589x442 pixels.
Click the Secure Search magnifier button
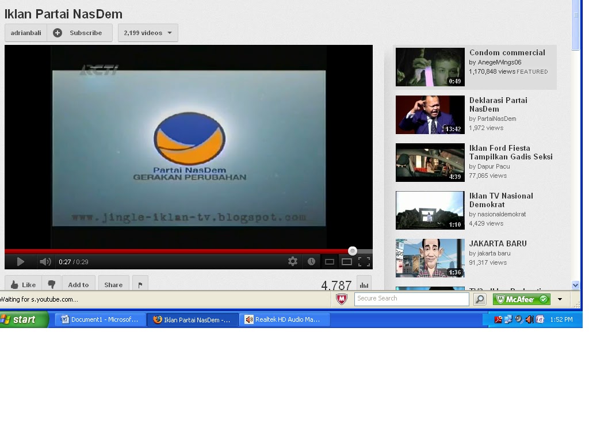[x=480, y=299]
